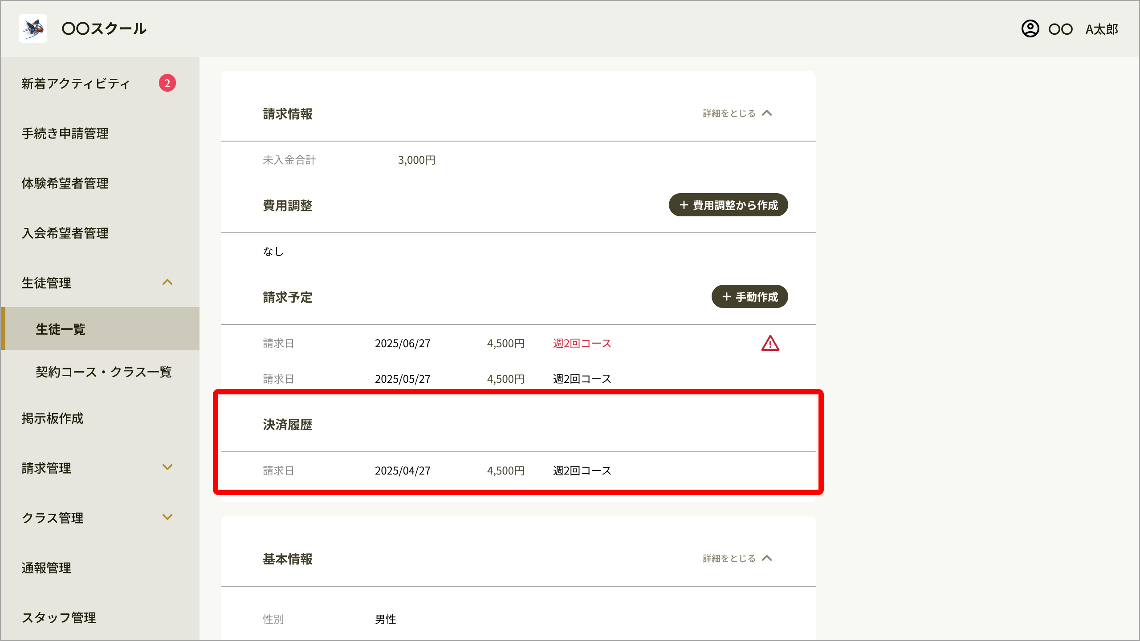1140x641 pixels.
Task: Click the 男性 gender value
Action: click(x=386, y=619)
